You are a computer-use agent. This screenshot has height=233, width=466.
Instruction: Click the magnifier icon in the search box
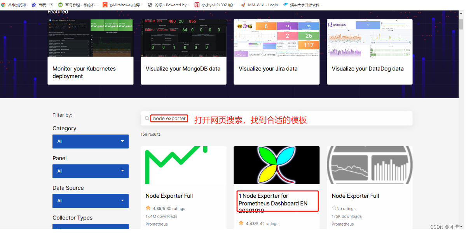coord(147,119)
